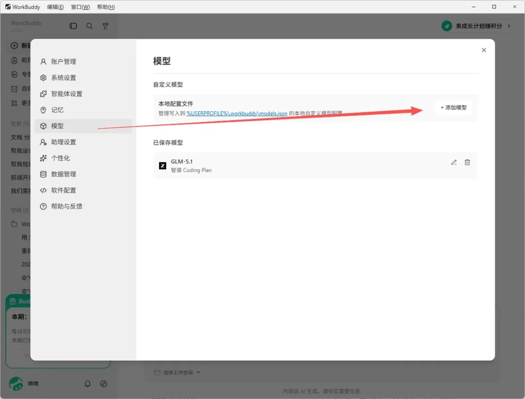525x399 pixels.
Task: Expand the 来成长计划赚积分 chevron
Action: tap(509, 26)
